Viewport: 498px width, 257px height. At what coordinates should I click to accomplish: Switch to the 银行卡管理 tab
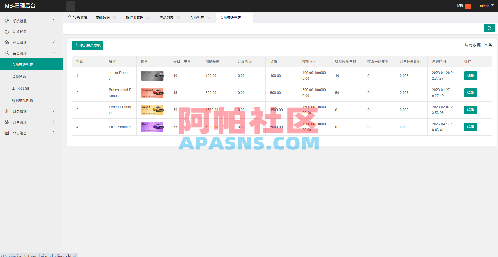pyautogui.click(x=135, y=18)
